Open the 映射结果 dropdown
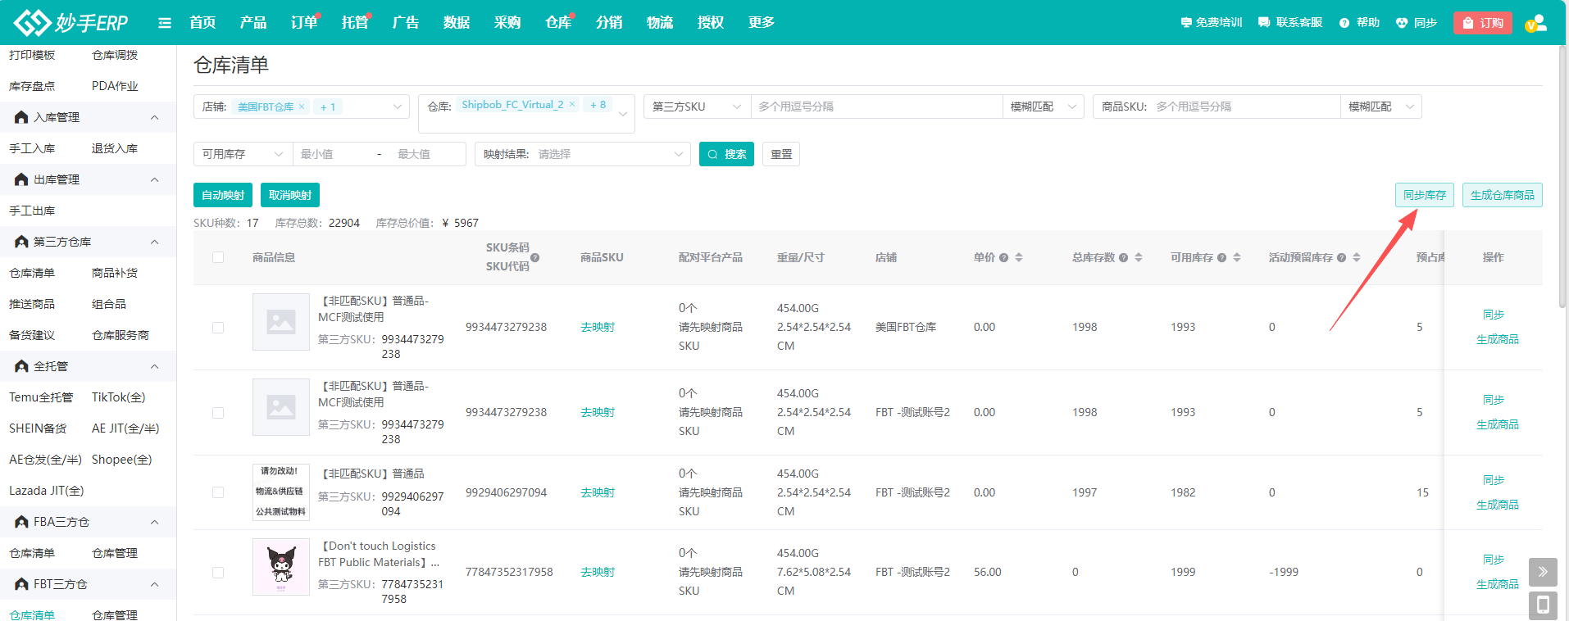1569x621 pixels. [x=582, y=154]
